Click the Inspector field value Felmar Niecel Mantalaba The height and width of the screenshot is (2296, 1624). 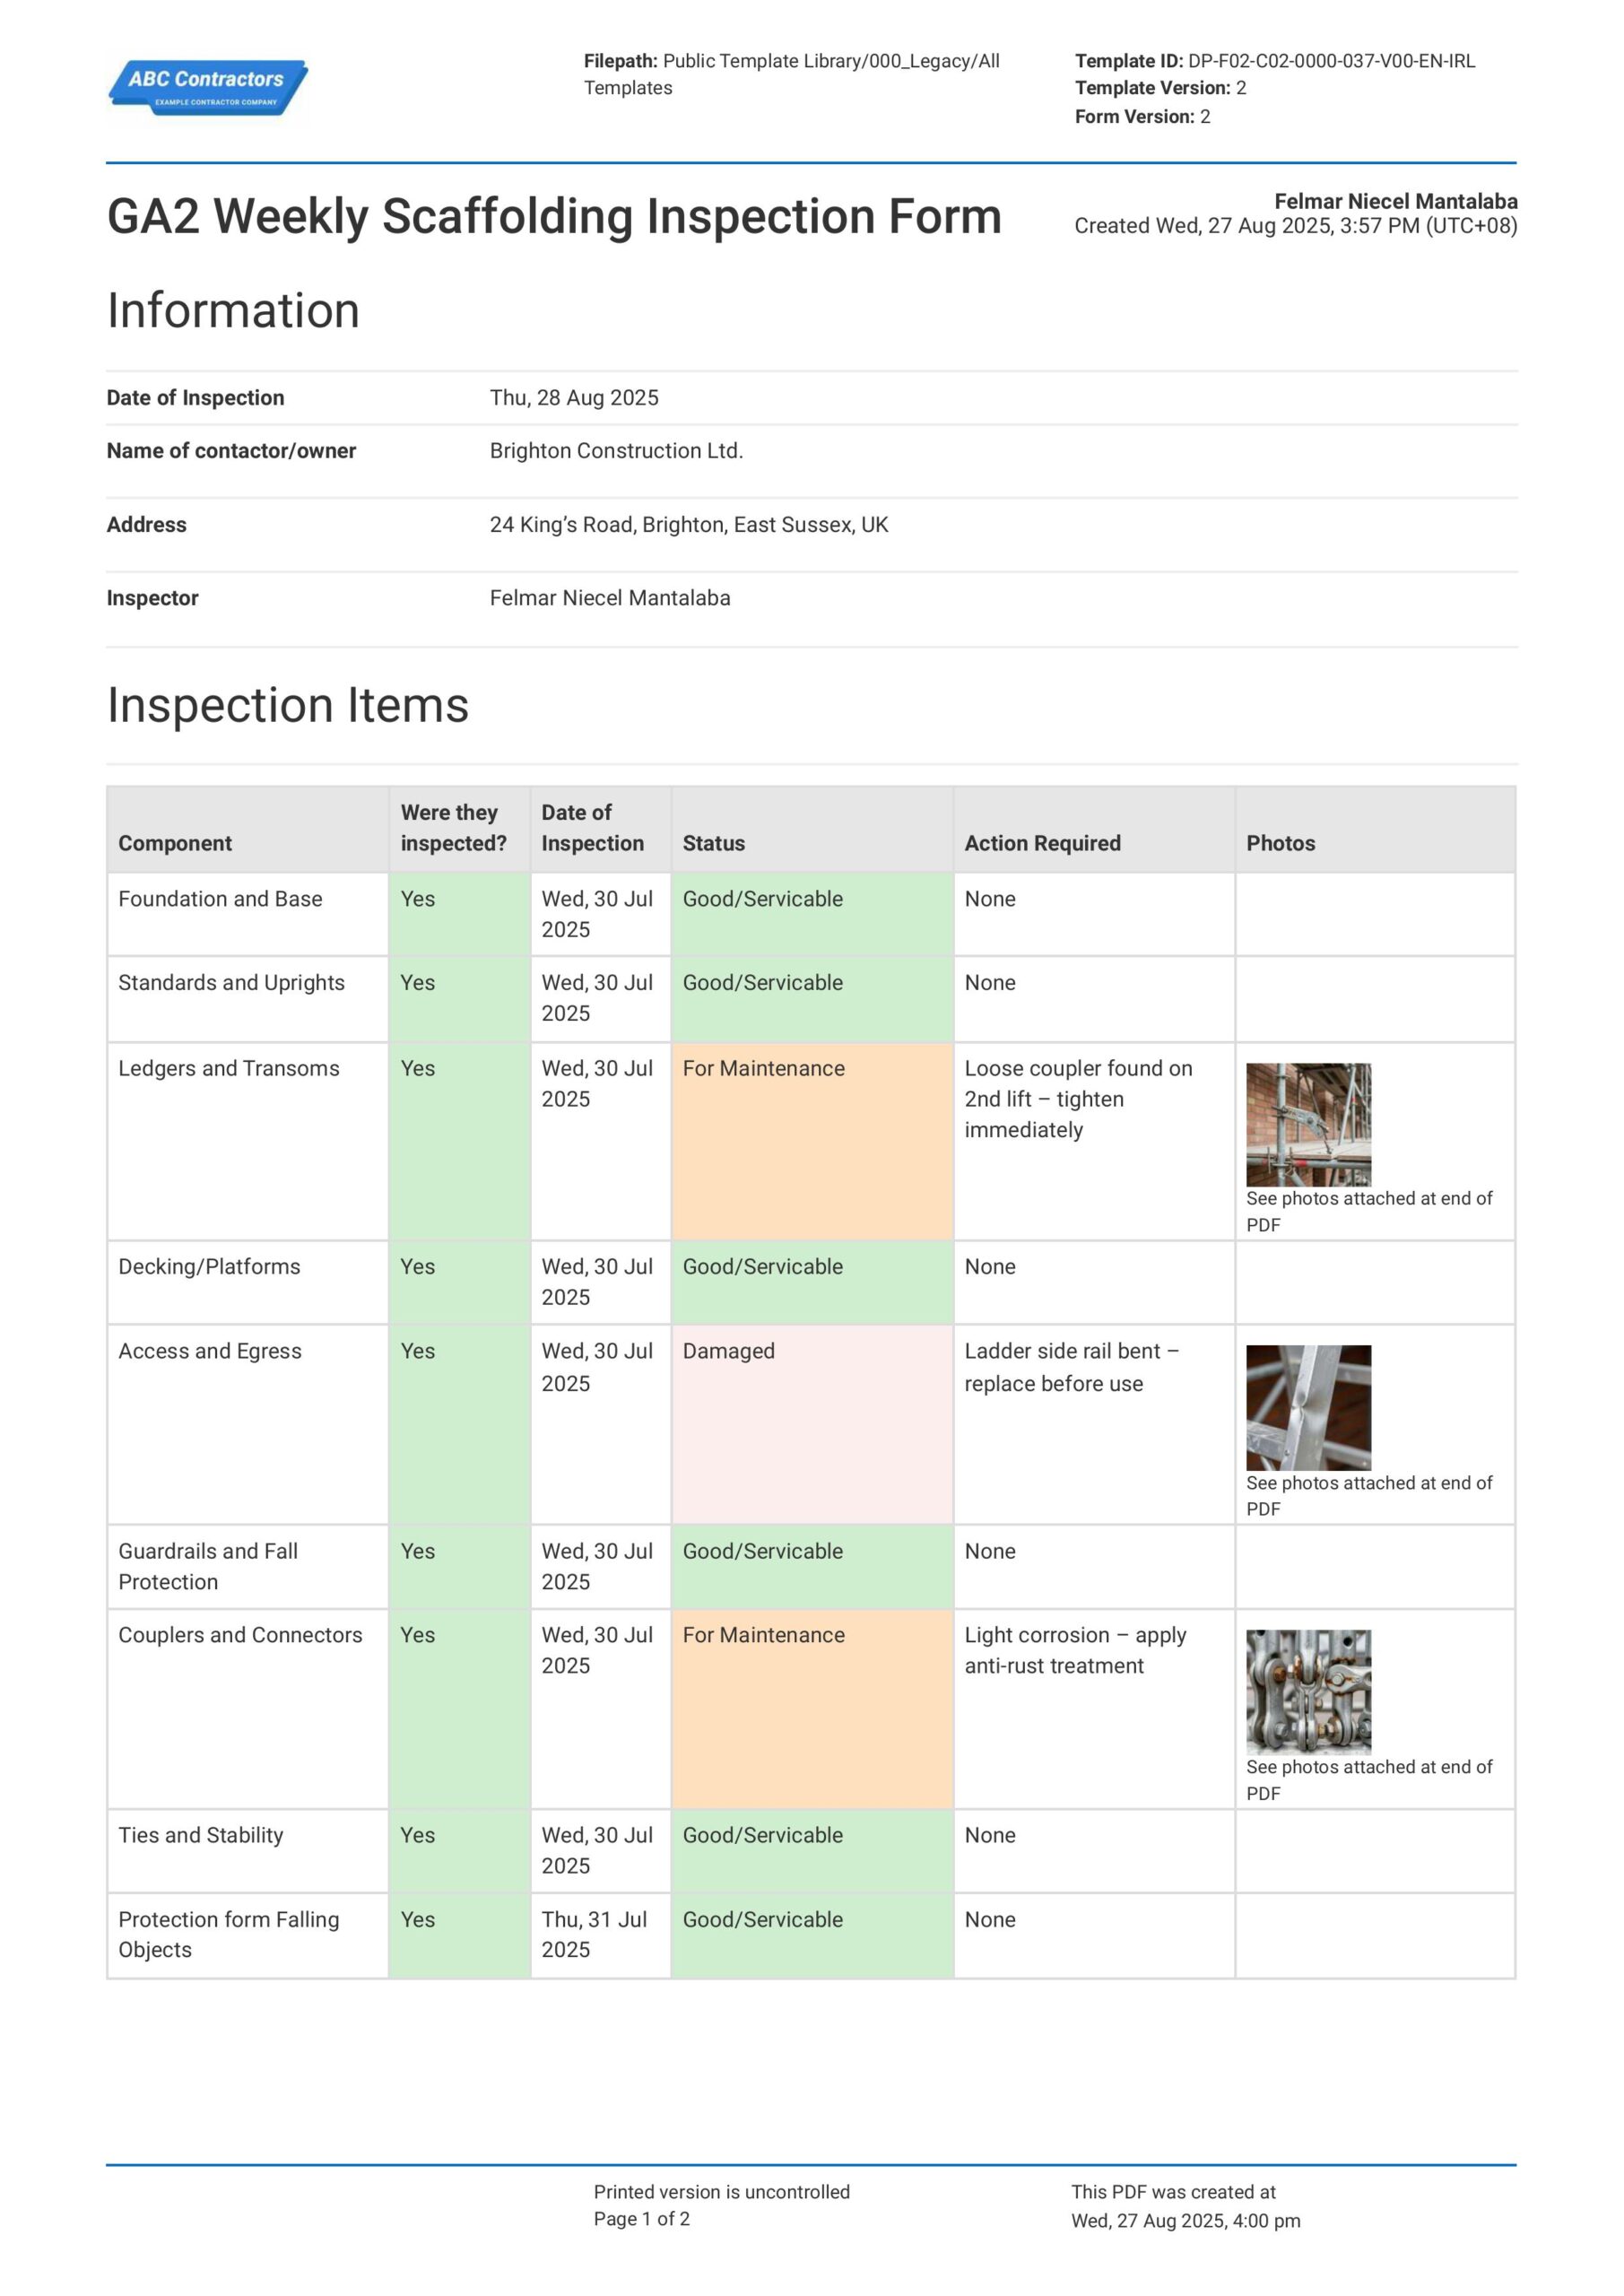(x=610, y=598)
